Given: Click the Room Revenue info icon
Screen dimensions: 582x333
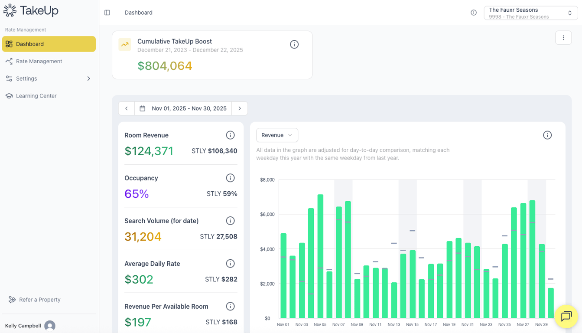Looking at the screenshot, I should coord(230,135).
